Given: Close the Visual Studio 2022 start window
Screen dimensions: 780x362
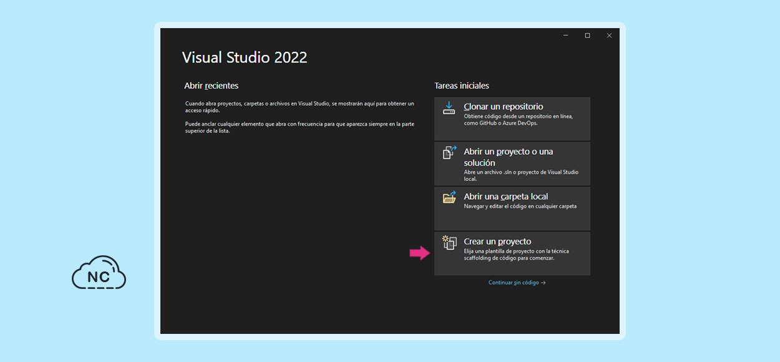Looking at the screenshot, I should coord(609,36).
